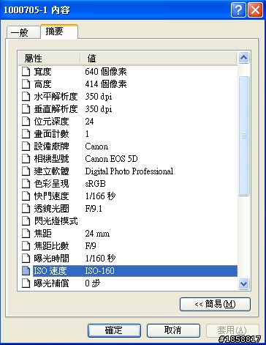The height and width of the screenshot is (345, 266).
Task: Click the file icon next to 水平解析度
Action: pos(26,97)
